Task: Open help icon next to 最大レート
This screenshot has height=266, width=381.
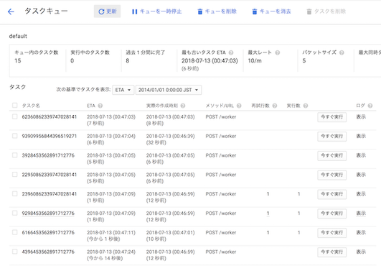Action: (278, 52)
